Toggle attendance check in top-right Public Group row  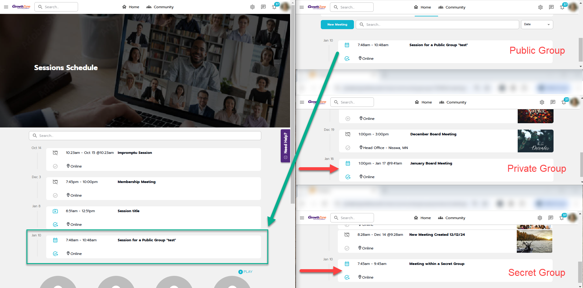(347, 59)
